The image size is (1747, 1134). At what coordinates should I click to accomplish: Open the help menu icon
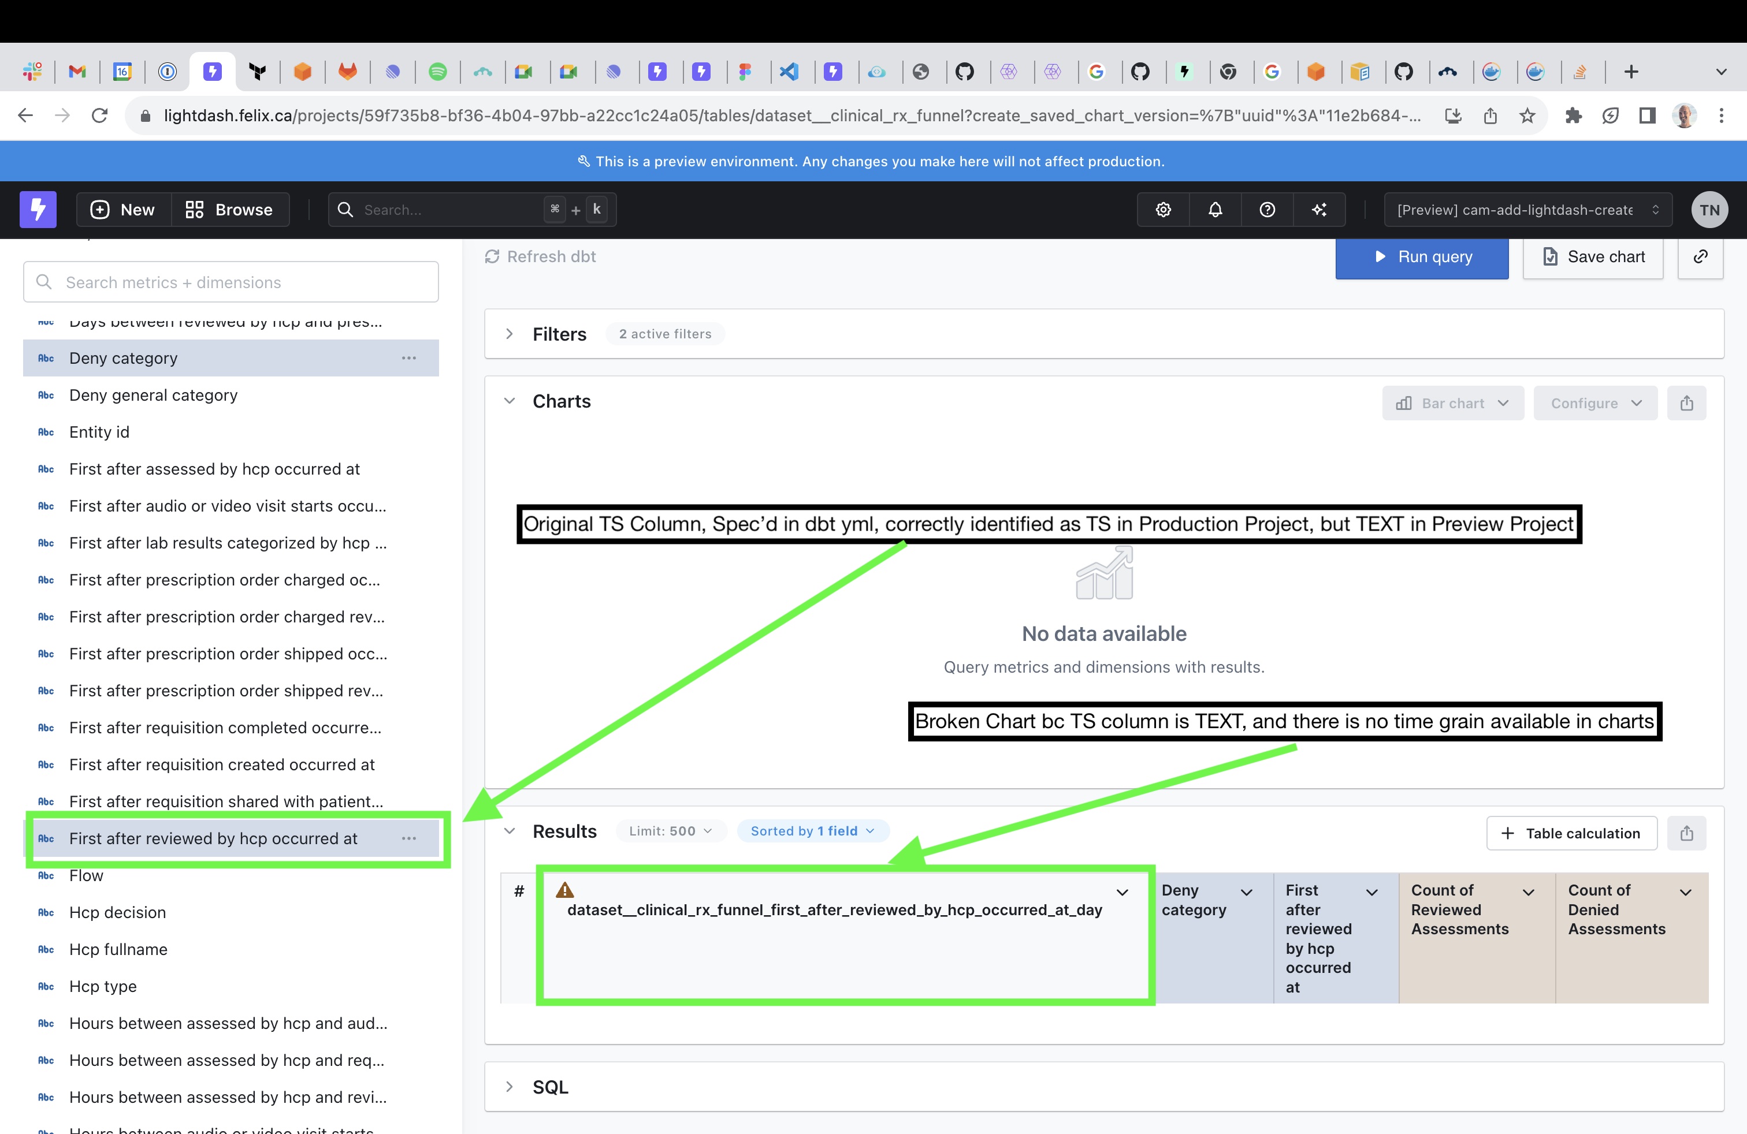[x=1267, y=210]
